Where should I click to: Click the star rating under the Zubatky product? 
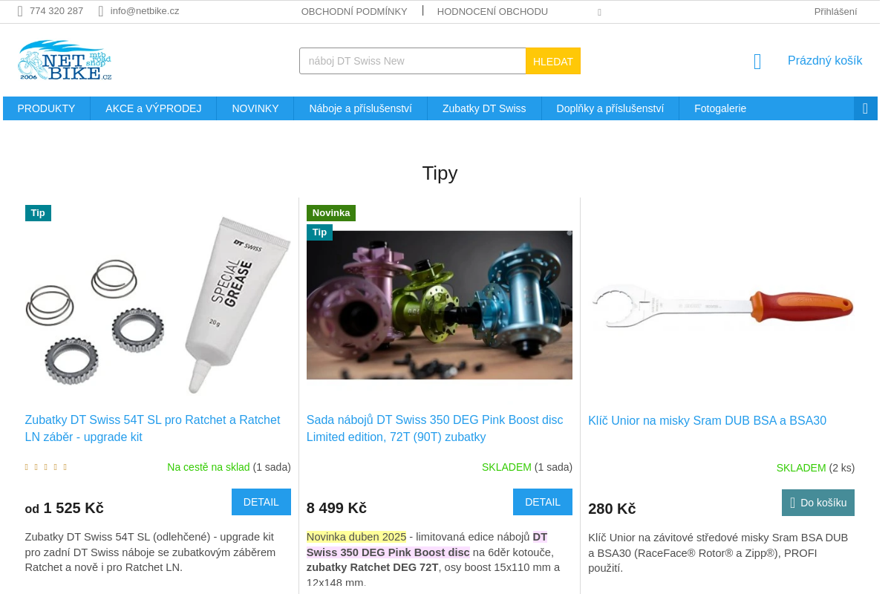coord(46,467)
